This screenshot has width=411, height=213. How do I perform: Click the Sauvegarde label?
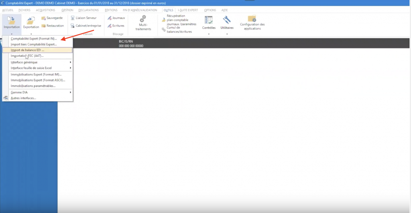(55, 18)
